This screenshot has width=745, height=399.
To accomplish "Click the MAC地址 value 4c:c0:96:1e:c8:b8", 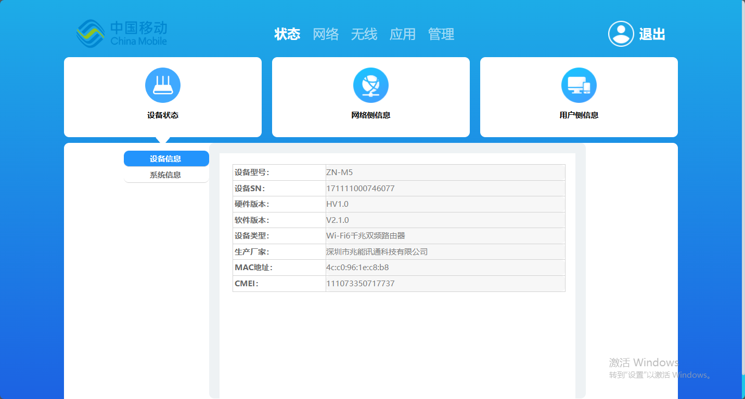I will tap(357, 268).
